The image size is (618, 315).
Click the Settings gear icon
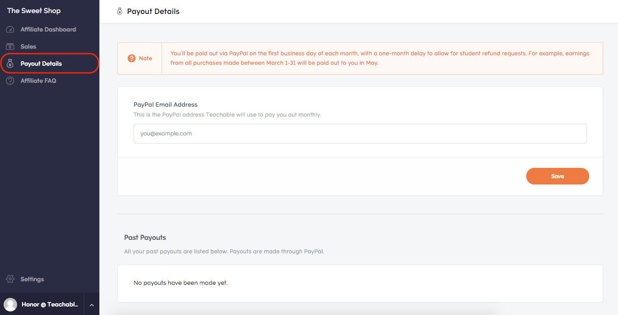(x=10, y=279)
